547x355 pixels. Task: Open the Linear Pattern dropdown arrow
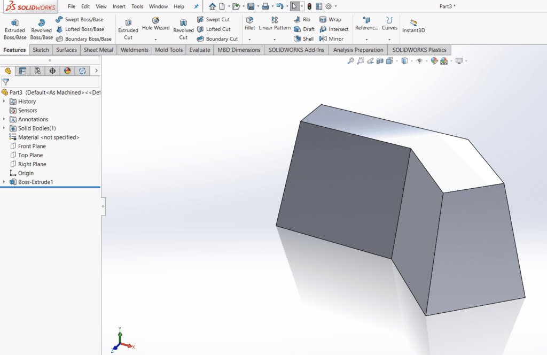[275, 40]
